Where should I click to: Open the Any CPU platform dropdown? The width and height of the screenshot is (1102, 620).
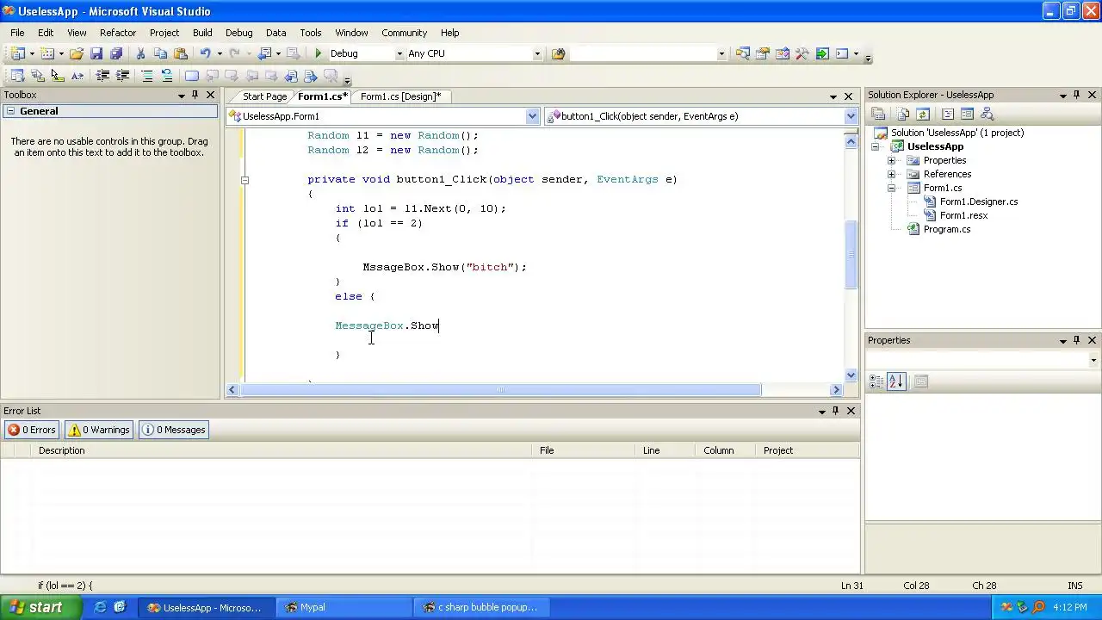537,53
